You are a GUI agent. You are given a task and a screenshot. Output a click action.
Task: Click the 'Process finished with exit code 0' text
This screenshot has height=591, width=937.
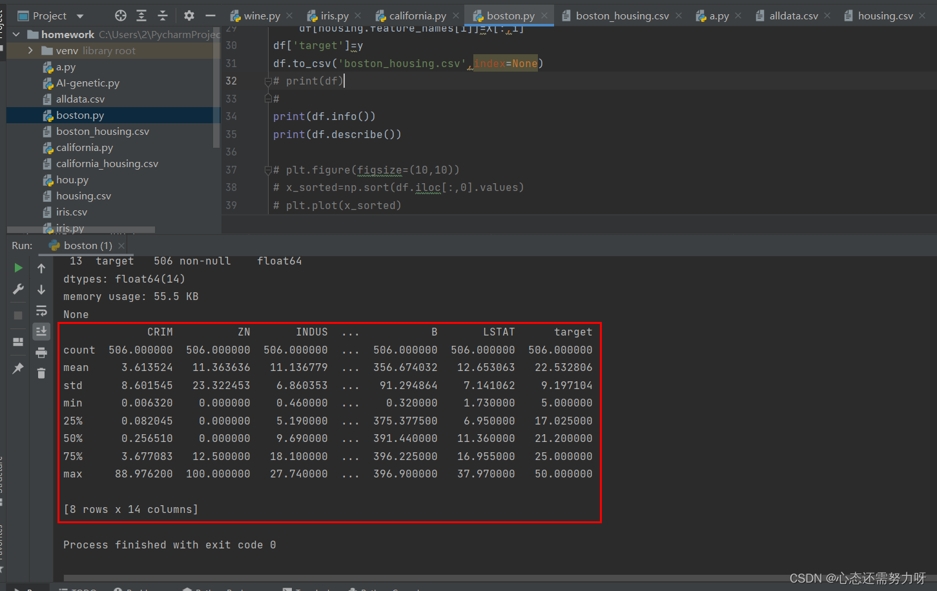pos(170,545)
